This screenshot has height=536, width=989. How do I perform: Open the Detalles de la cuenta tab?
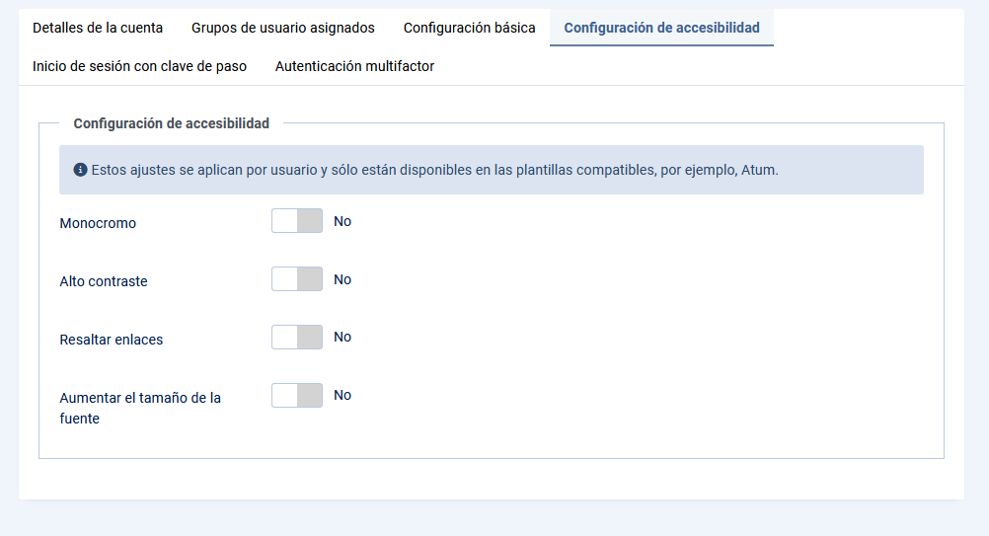pyautogui.click(x=98, y=28)
